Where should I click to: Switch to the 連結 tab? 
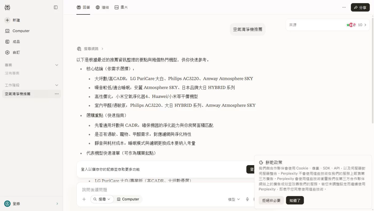102,7
